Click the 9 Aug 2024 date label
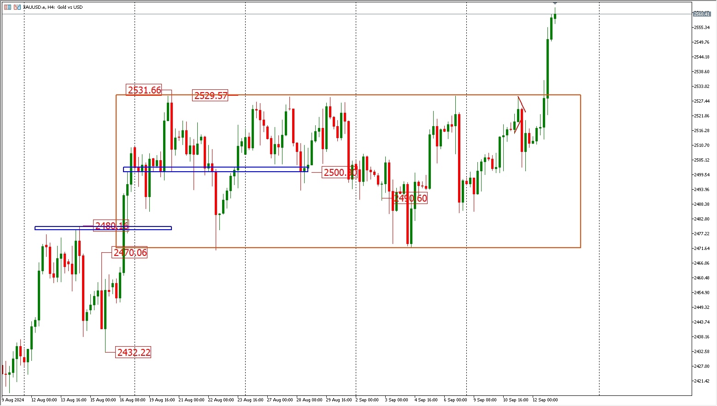Viewport: 717px width, 406px height. [13, 400]
